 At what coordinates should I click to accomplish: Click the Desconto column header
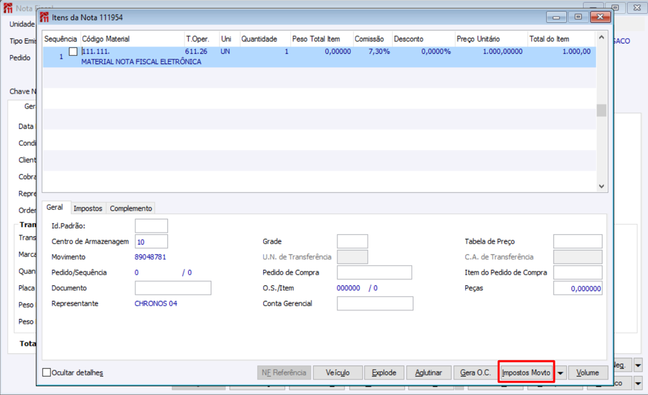(424, 39)
